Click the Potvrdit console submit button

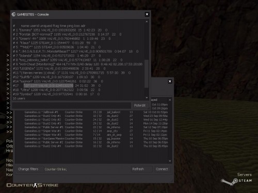click(x=140, y=106)
